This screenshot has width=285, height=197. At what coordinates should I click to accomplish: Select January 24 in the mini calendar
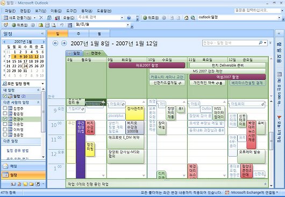25,66
